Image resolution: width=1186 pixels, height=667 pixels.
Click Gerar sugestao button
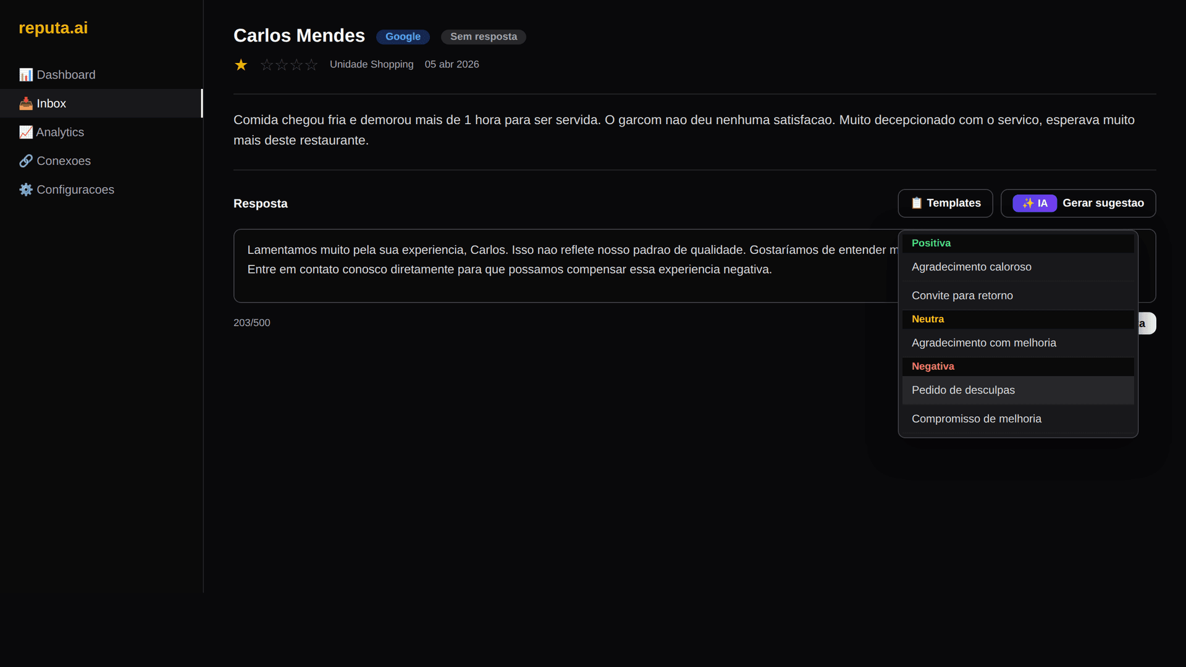(x=1078, y=203)
